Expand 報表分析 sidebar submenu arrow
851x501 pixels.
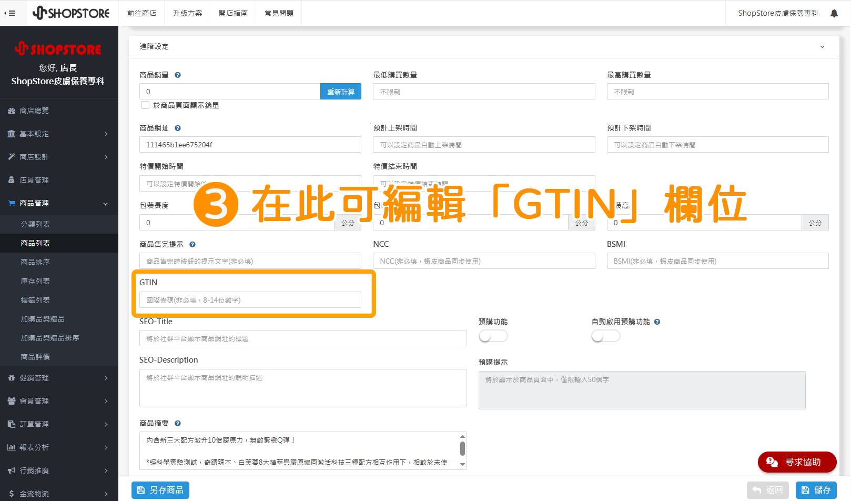(106, 448)
